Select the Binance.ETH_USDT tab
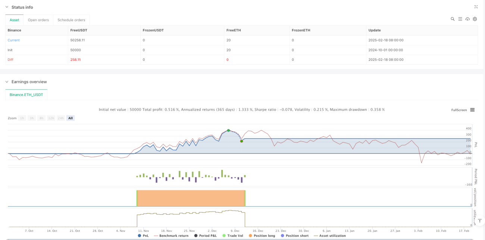This screenshot has width=485, height=240. (26, 95)
